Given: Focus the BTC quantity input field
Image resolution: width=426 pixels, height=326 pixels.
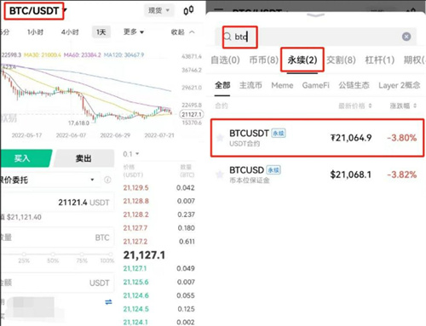Looking at the screenshot, I should click(x=57, y=237).
